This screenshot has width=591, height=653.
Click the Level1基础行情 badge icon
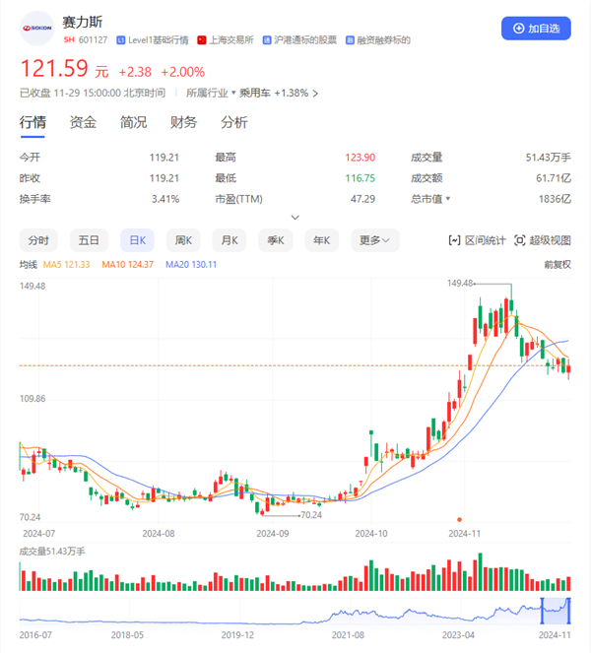pyautogui.click(x=120, y=40)
